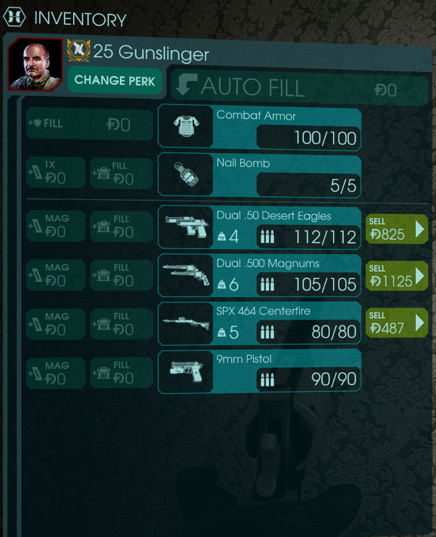The height and width of the screenshot is (537, 436).
Task: Sell SPX 464 Centerfire for 487
Action: [x=397, y=323]
